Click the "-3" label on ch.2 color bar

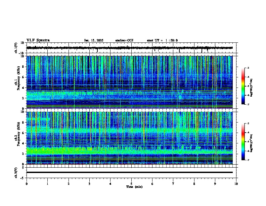(x=248, y=124)
